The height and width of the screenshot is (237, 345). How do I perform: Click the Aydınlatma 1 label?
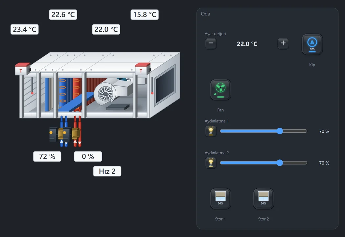pyautogui.click(x=217, y=121)
